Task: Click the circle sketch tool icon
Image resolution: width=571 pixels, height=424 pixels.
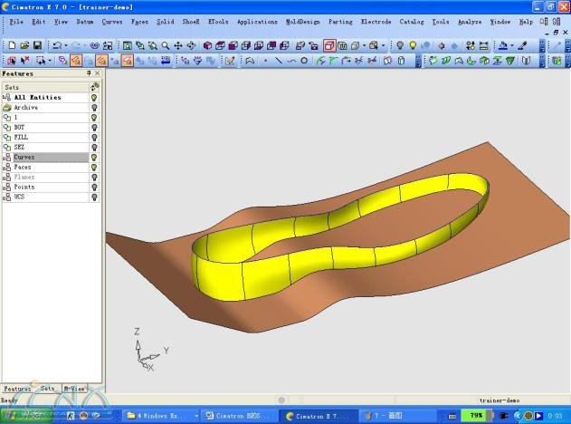Action: pyautogui.click(x=303, y=61)
